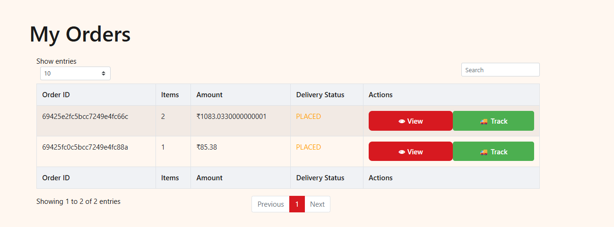This screenshot has width=614, height=227.
Task: Go to the Previous page
Action: pos(270,204)
